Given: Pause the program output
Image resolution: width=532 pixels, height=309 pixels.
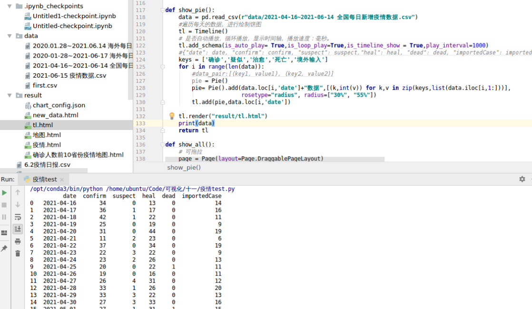Looking at the screenshot, I should click(4, 216).
